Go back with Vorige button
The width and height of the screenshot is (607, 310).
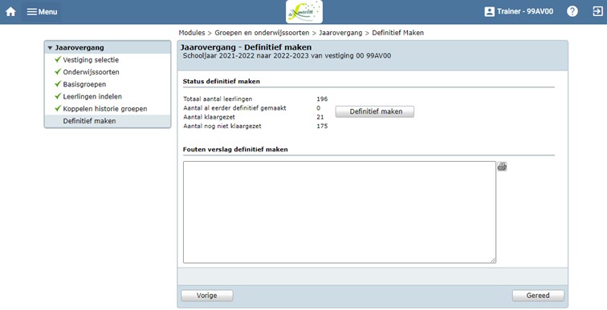[x=207, y=296]
